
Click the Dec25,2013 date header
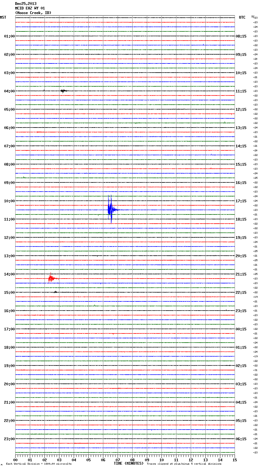[26, 4]
